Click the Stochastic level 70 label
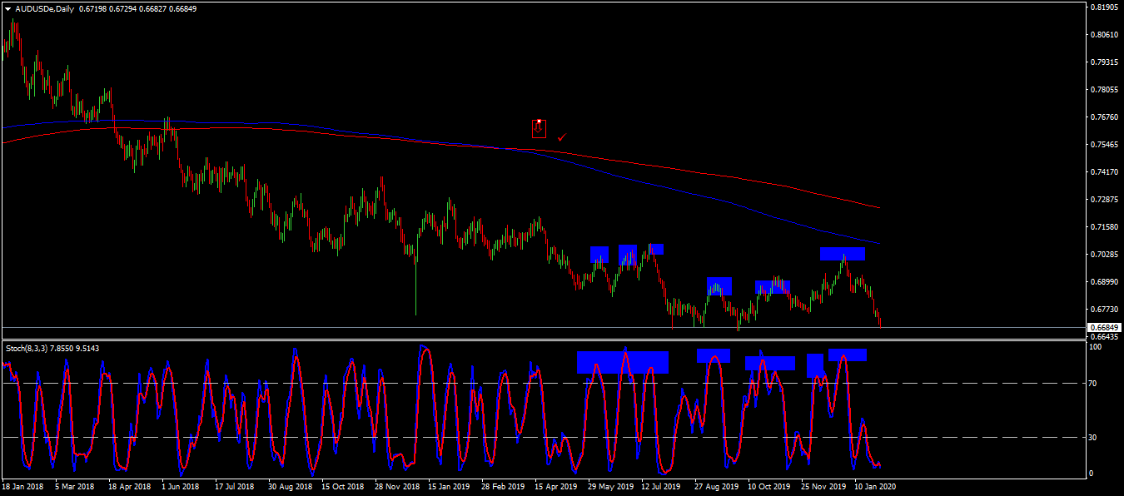 point(1094,384)
